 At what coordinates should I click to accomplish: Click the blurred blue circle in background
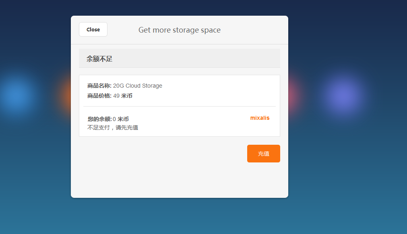(16, 94)
